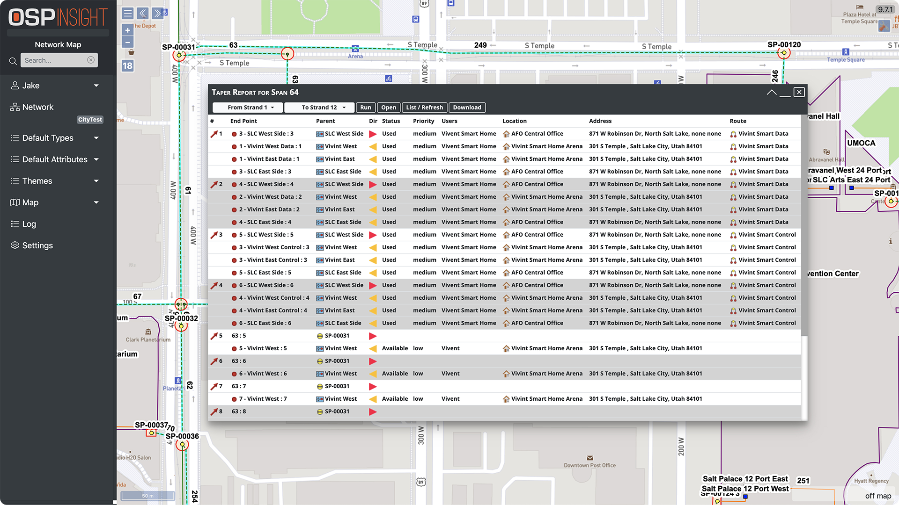Click Available status for 7 - Vivint West : 7
899x505 pixels.
[395, 399]
